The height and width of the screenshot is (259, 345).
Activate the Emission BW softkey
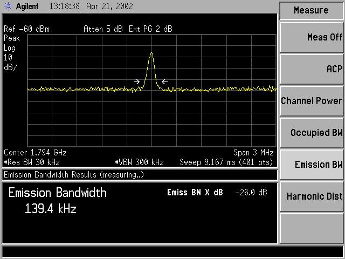[x=312, y=165]
